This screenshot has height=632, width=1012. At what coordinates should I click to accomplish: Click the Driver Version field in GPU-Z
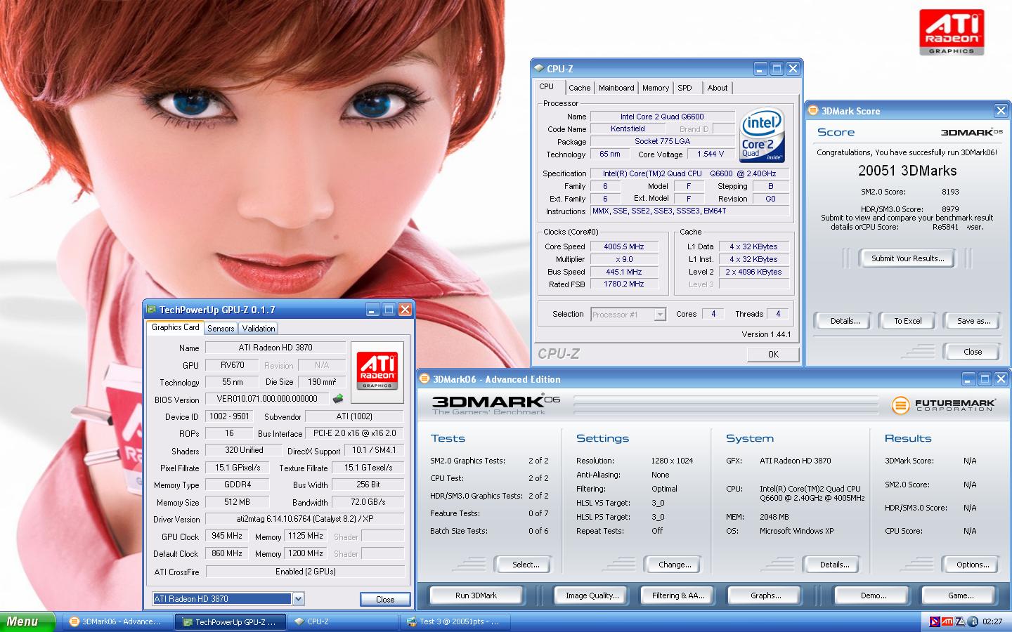coord(305,519)
